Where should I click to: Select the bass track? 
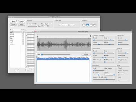(15, 38)
